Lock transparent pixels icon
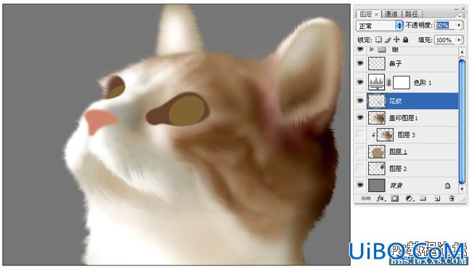The width and height of the screenshot is (472, 269). tap(378, 39)
